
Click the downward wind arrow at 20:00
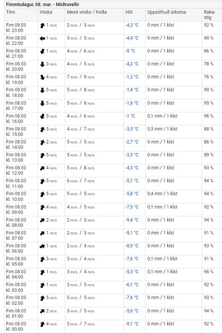click(x=42, y=64)
